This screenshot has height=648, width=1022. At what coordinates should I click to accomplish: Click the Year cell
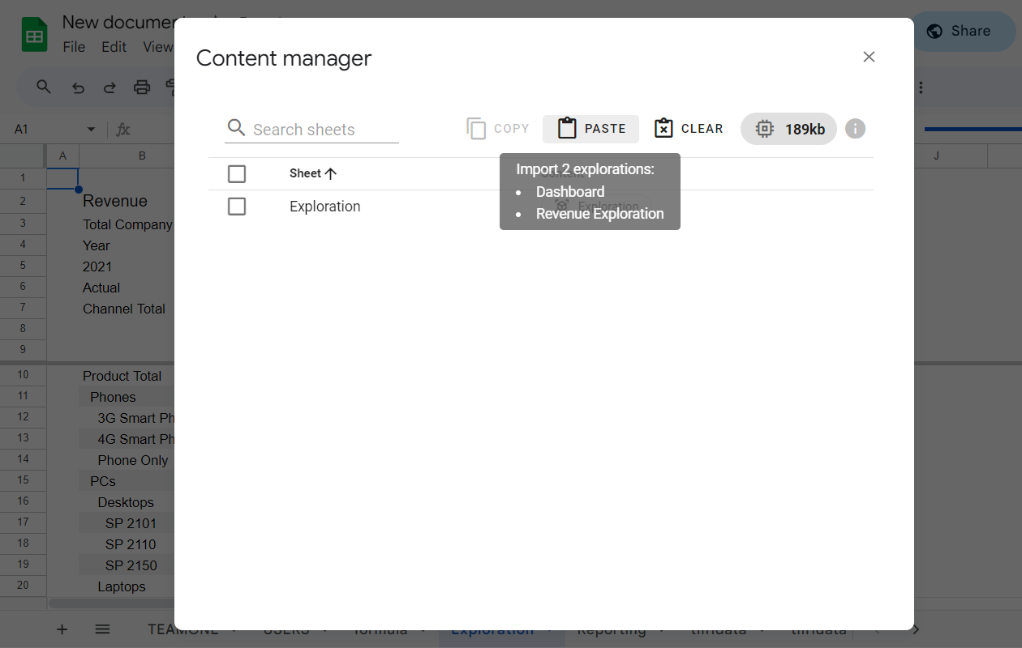pyautogui.click(x=97, y=245)
